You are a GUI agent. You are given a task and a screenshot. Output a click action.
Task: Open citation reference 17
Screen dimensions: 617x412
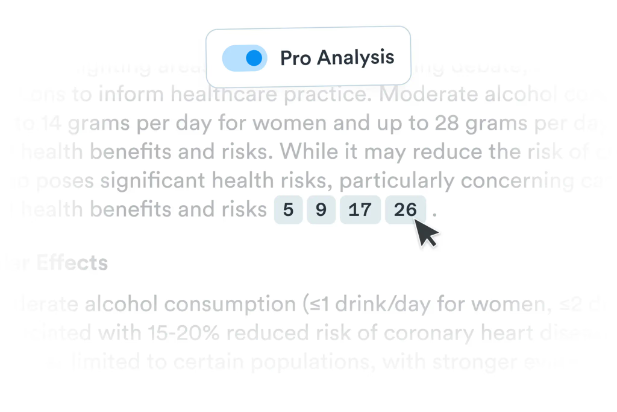pos(360,209)
